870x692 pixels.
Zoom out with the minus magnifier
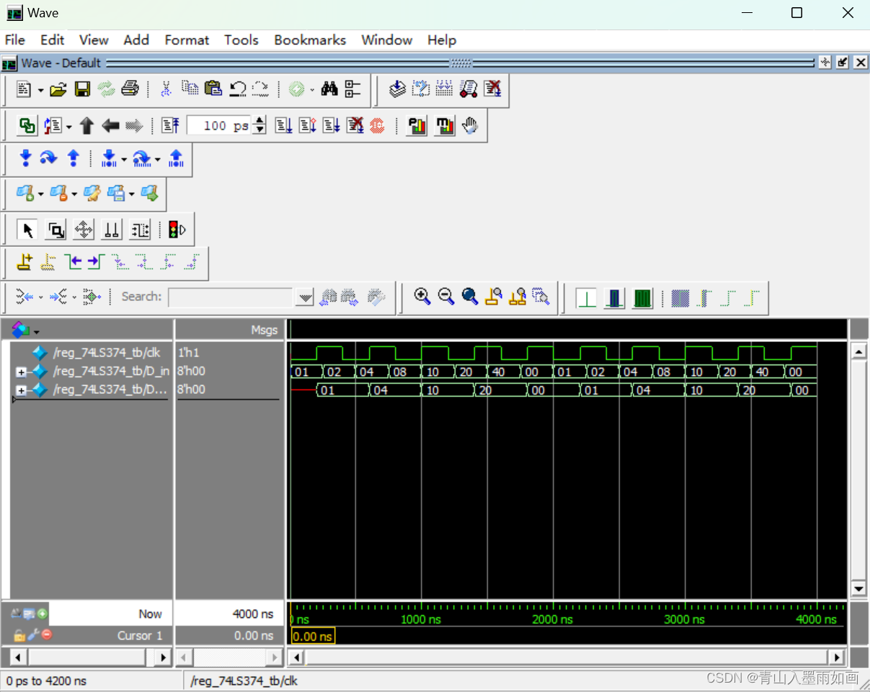(446, 296)
